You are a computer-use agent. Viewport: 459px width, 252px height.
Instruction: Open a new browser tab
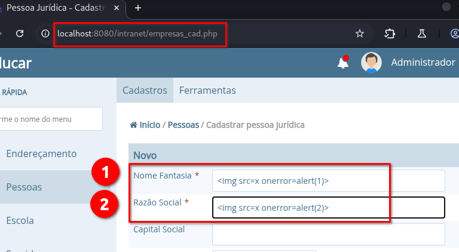[138, 8]
